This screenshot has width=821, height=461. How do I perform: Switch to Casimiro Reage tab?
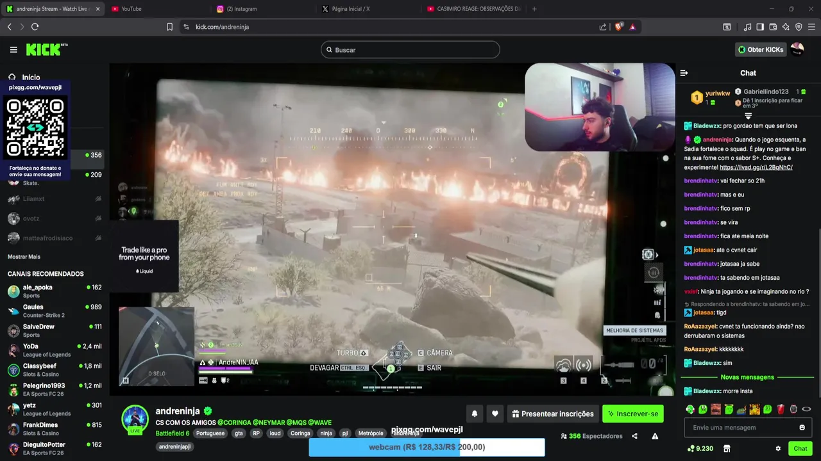(x=473, y=9)
